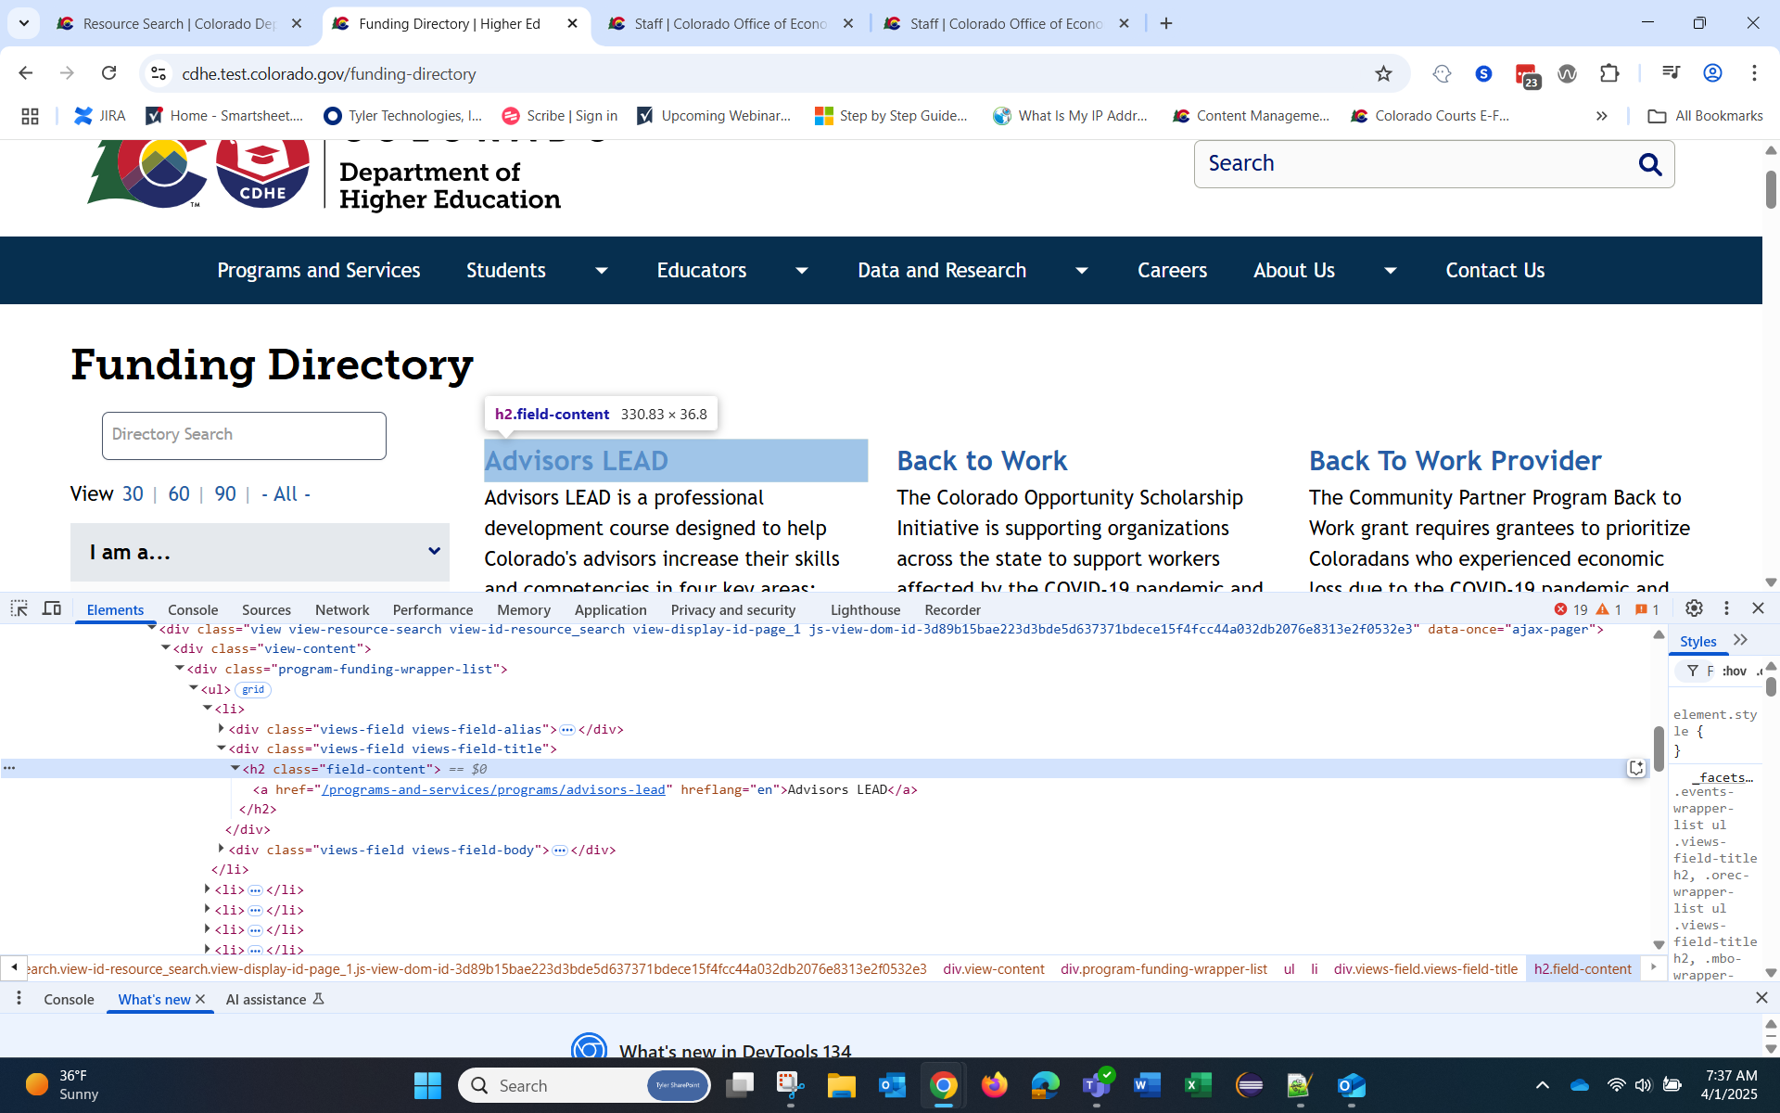Open the drawer three-dot menu beside Console
The width and height of the screenshot is (1780, 1113).
click(x=19, y=999)
